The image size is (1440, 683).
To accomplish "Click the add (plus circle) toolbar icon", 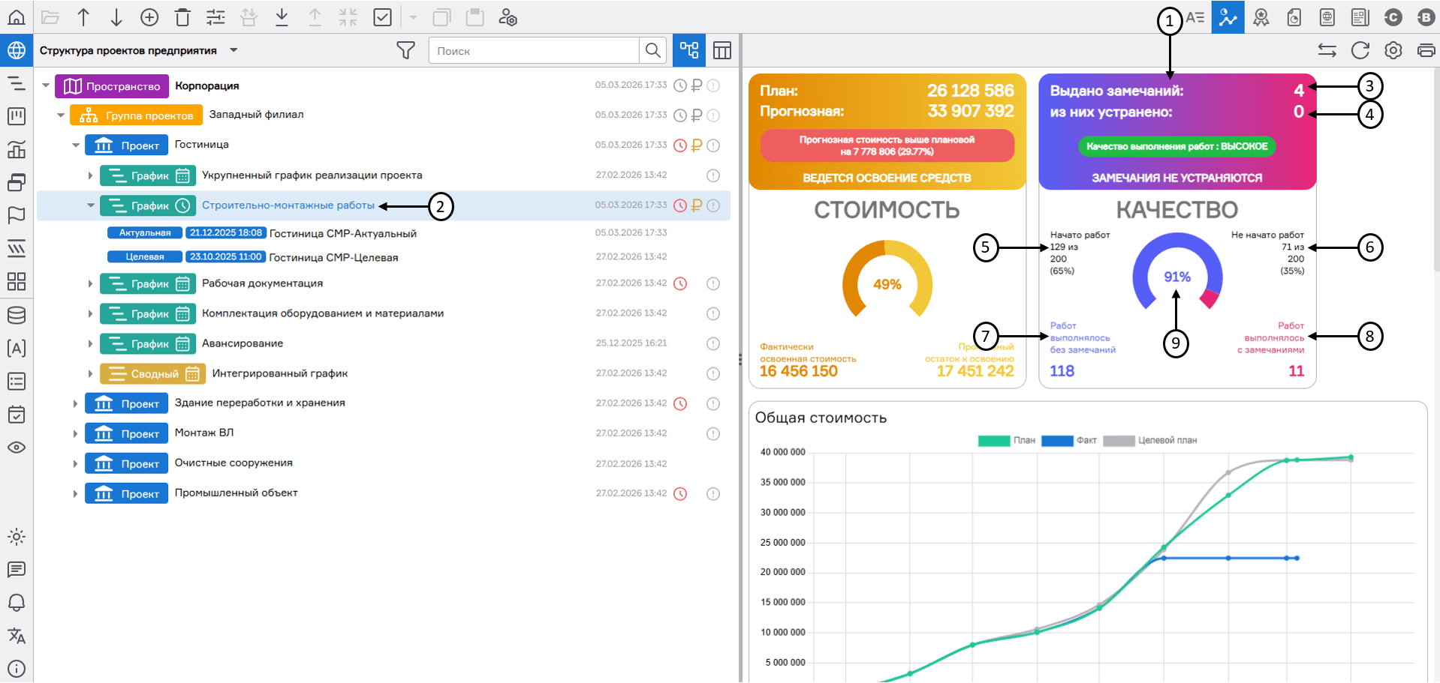I will pyautogui.click(x=149, y=17).
